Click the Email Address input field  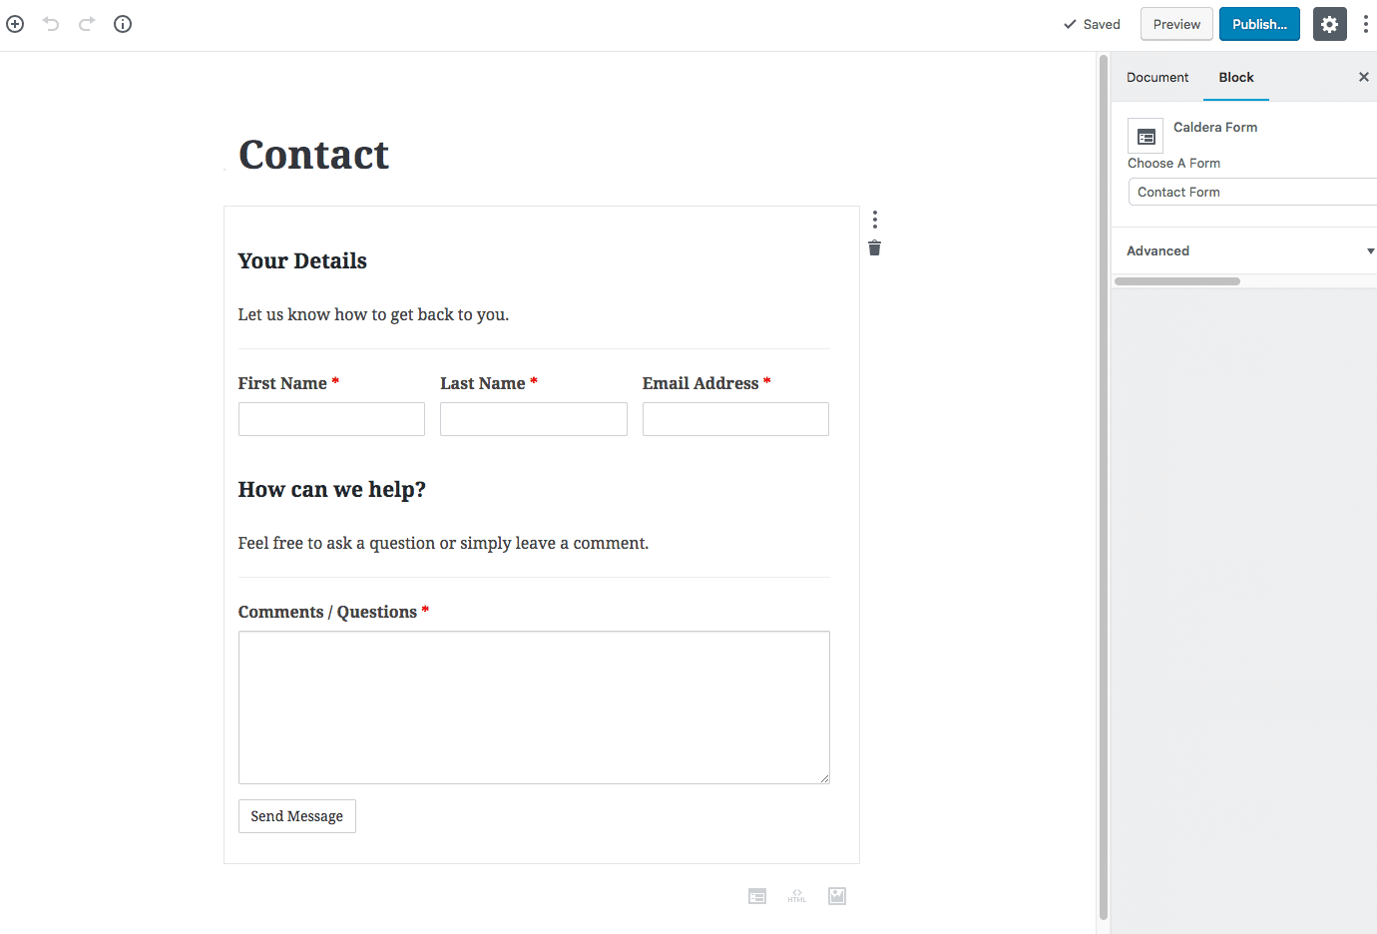(735, 419)
